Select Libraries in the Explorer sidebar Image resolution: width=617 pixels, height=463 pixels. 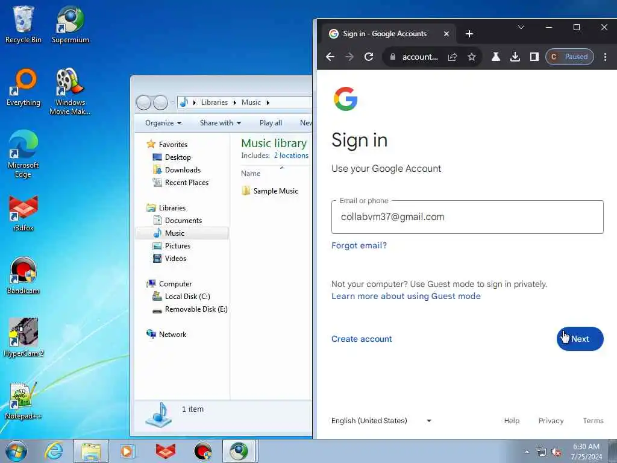point(166,207)
